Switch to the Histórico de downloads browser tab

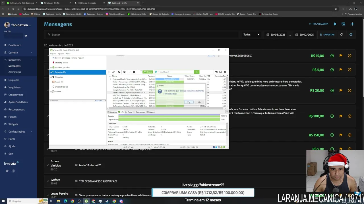click(88, 3)
